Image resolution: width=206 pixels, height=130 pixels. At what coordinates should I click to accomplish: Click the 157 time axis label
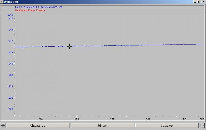pyautogui.click(x=184, y=119)
